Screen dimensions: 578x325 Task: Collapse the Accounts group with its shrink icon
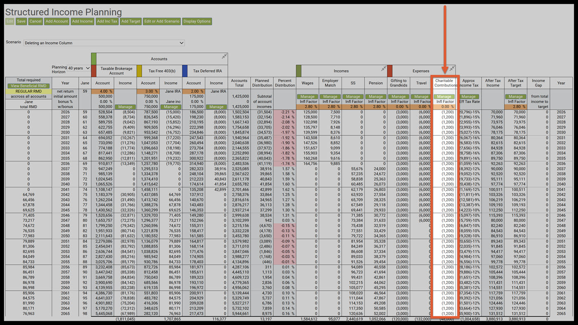tap(225, 56)
